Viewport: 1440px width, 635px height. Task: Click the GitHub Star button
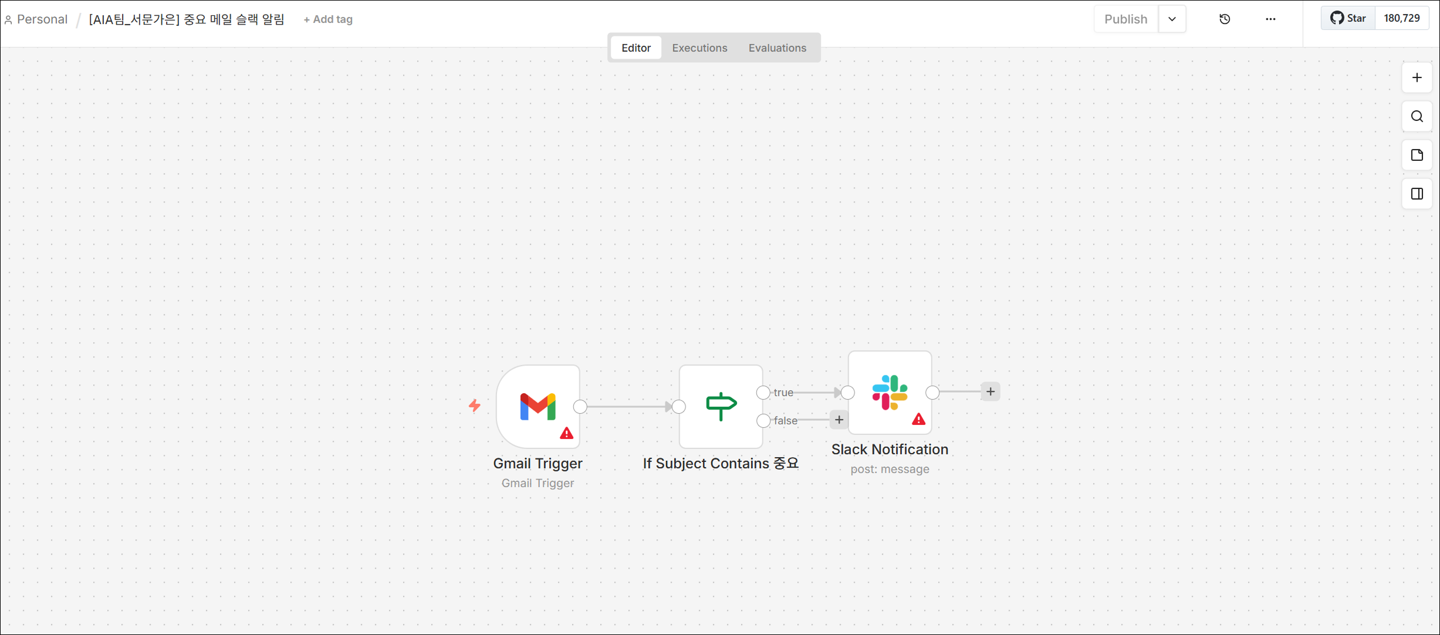[1348, 18]
